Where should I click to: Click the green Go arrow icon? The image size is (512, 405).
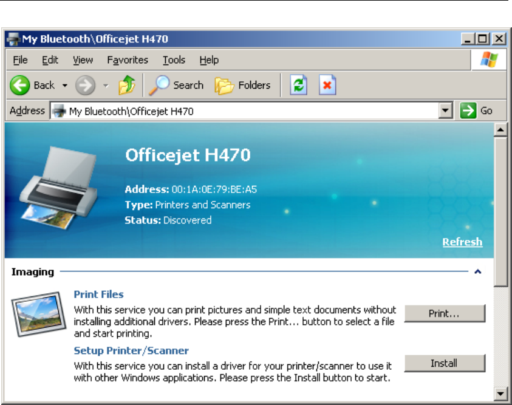coord(468,111)
